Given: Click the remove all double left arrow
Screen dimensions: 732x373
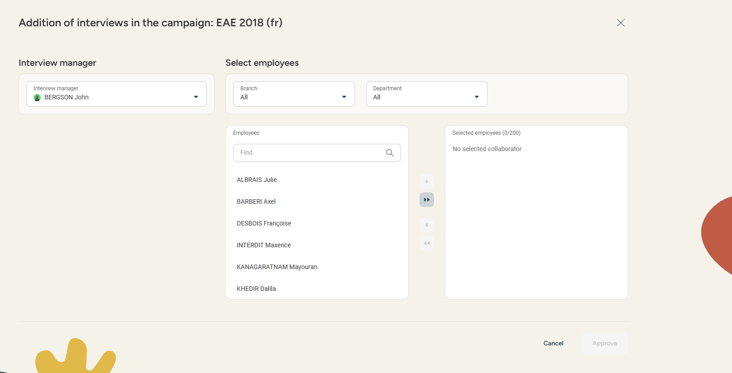Looking at the screenshot, I should [427, 243].
